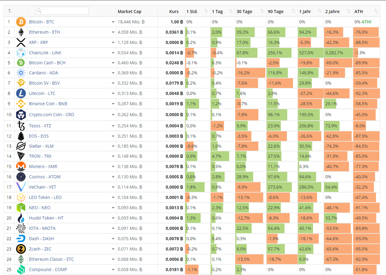The image size is (386, 275).
Task: Expand the dropdown arrow for NEO - NEO
Action: [113, 208]
